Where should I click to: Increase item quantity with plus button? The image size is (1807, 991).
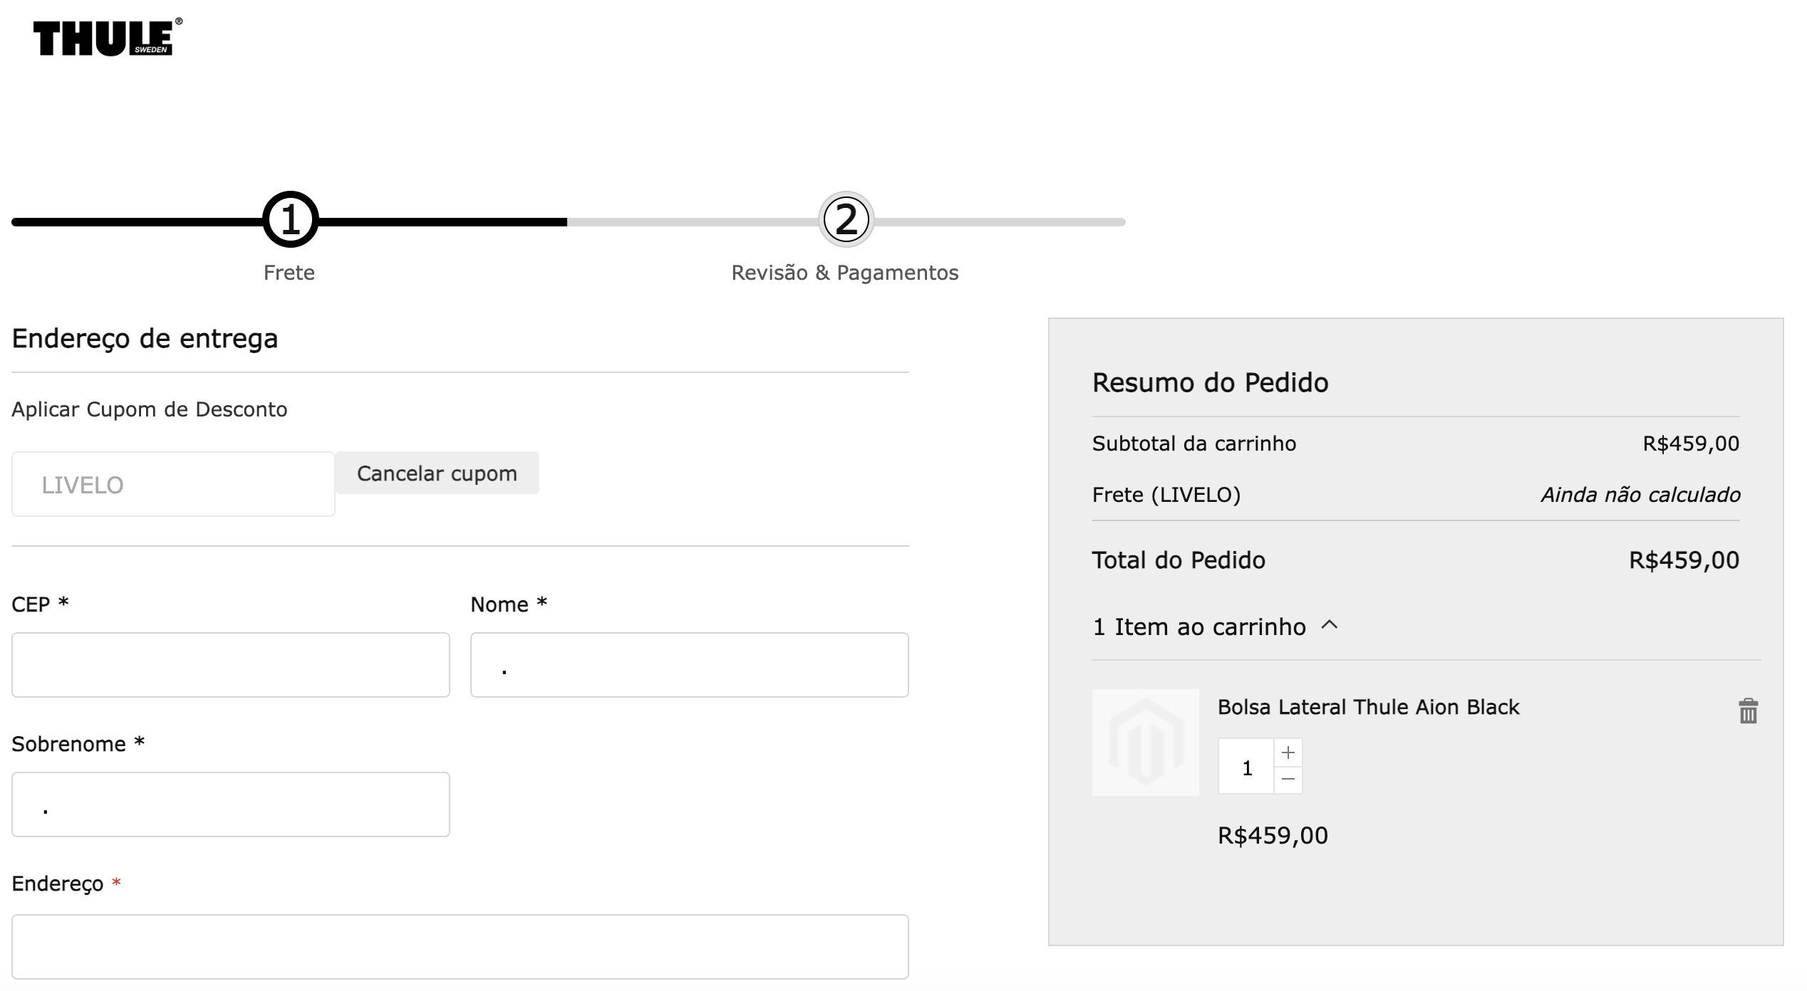(x=1288, y=753)
